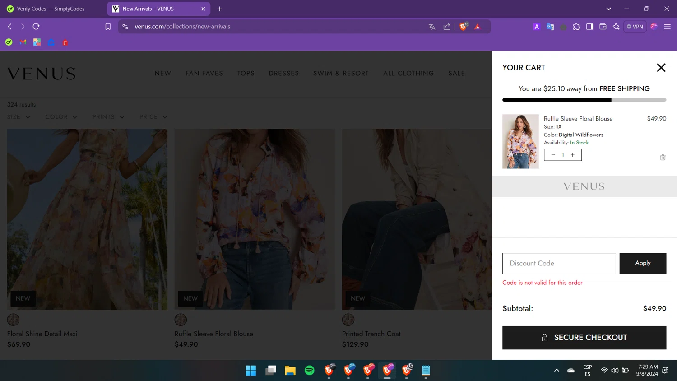Open the TOPS menu
The height and width of the screenshot is (381, 677).
tap(246, 74)
